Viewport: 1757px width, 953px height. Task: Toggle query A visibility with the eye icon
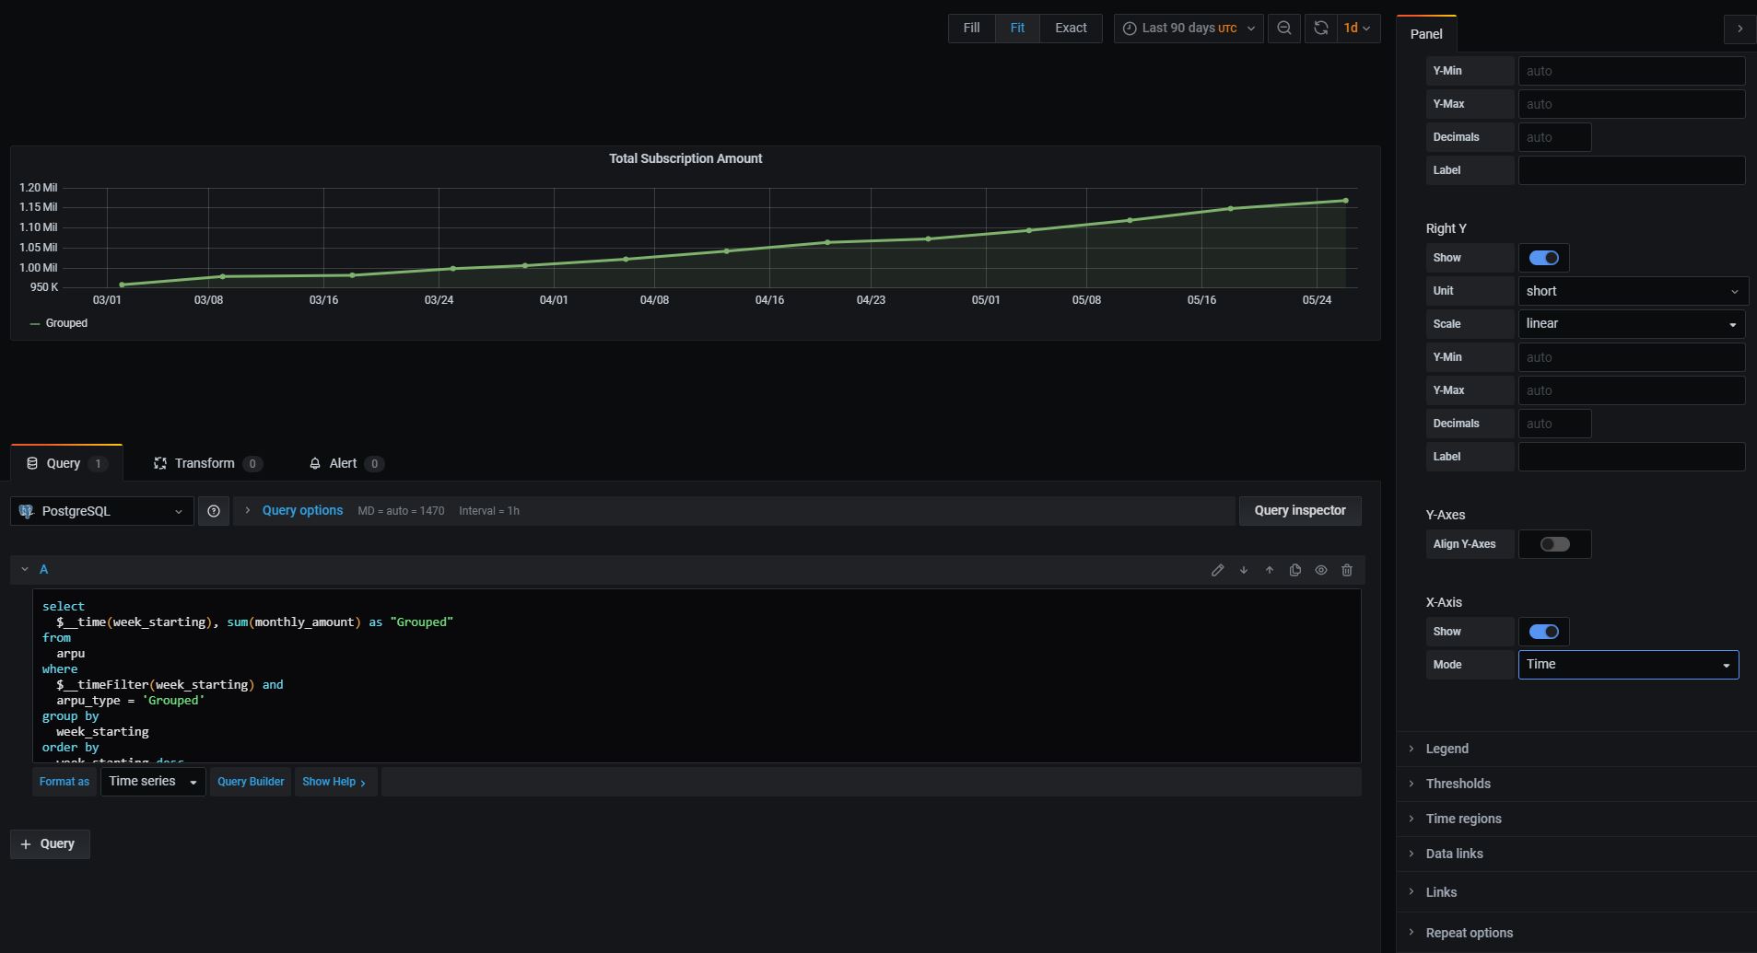pos(1320,569)
